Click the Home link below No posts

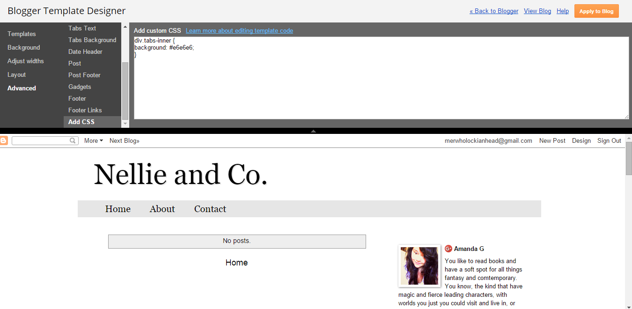pyautogui.click(x=236, y=263)
